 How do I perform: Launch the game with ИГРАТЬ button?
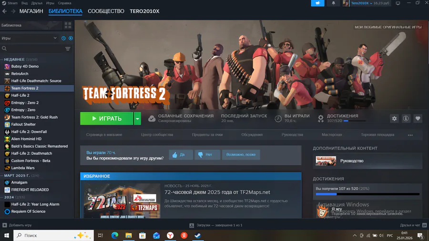pyautogui.click(x=107, y=119)
